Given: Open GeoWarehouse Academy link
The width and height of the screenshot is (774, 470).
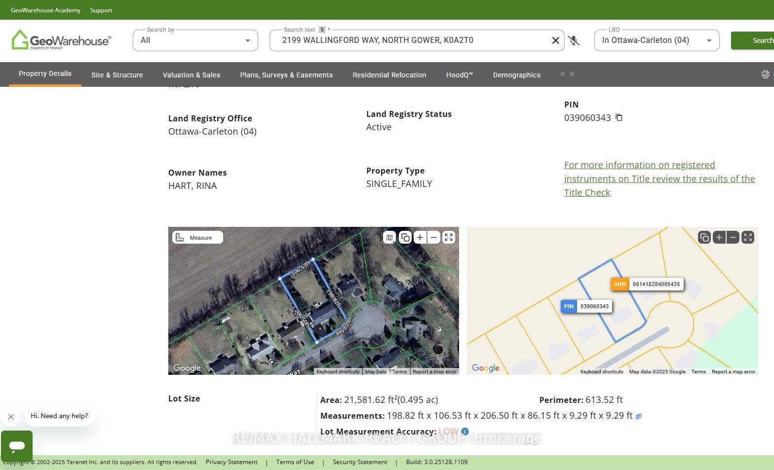Looking at the screenshot, I should click(45, 10).
